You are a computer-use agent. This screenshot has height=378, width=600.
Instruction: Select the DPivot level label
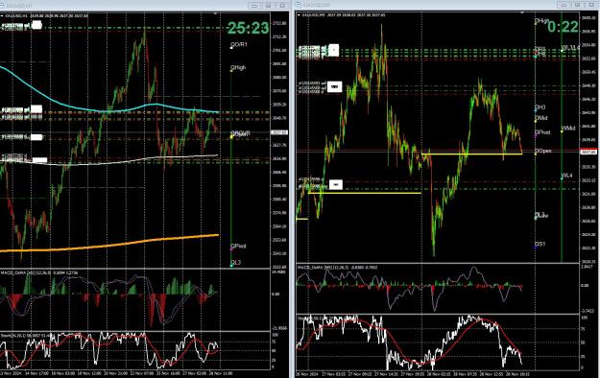542,132
